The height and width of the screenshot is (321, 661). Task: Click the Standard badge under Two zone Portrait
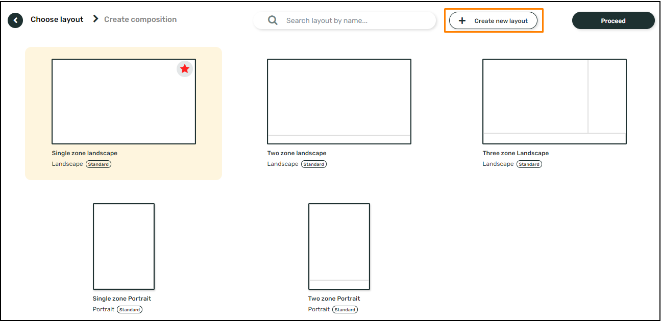[345, 309]
